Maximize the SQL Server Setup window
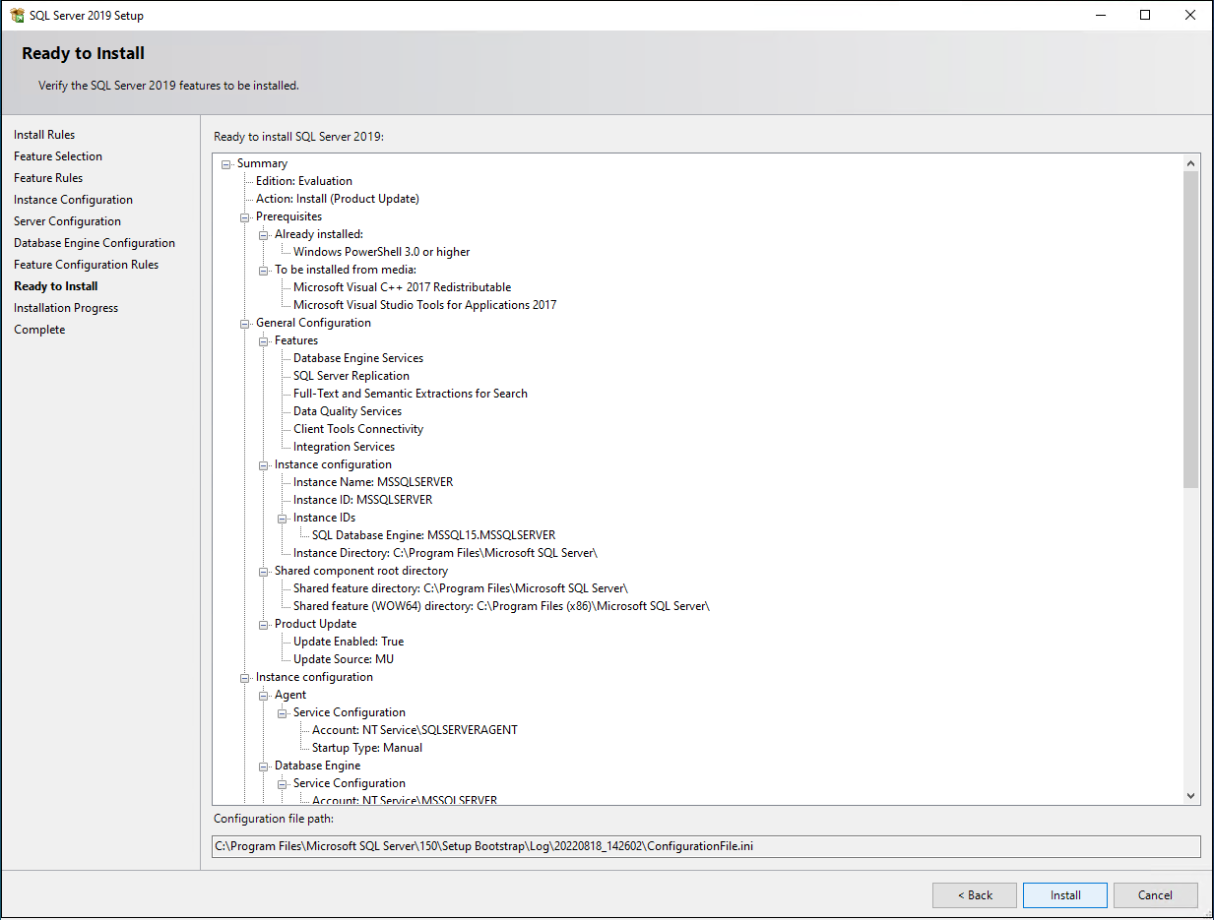Screen dimensions: 1214x920 click(1145, 15)
